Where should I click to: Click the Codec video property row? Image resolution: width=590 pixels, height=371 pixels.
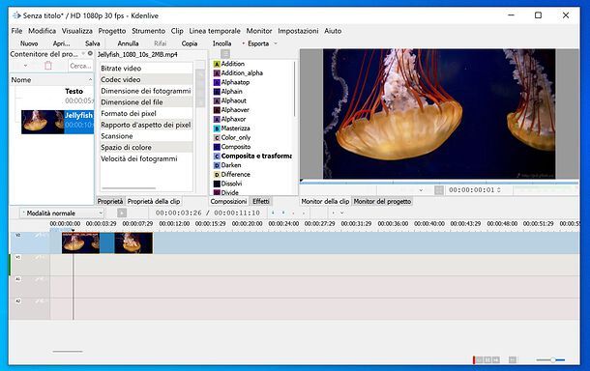click(146, 79)
